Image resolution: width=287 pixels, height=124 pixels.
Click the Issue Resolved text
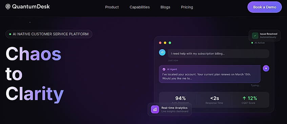tap(268, 34)
